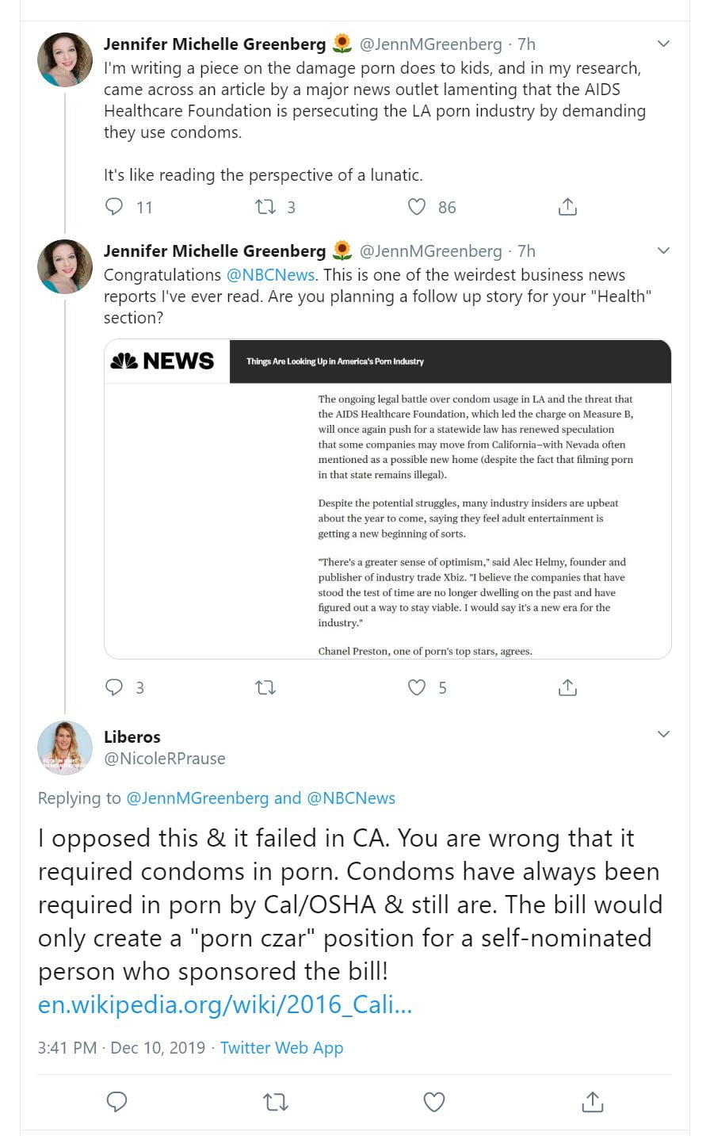Image resolution: width=710 pixels, height=1136 pixels.
Task: Open the en.wikipedia.org link in the reply
Action: point(225,1004)
